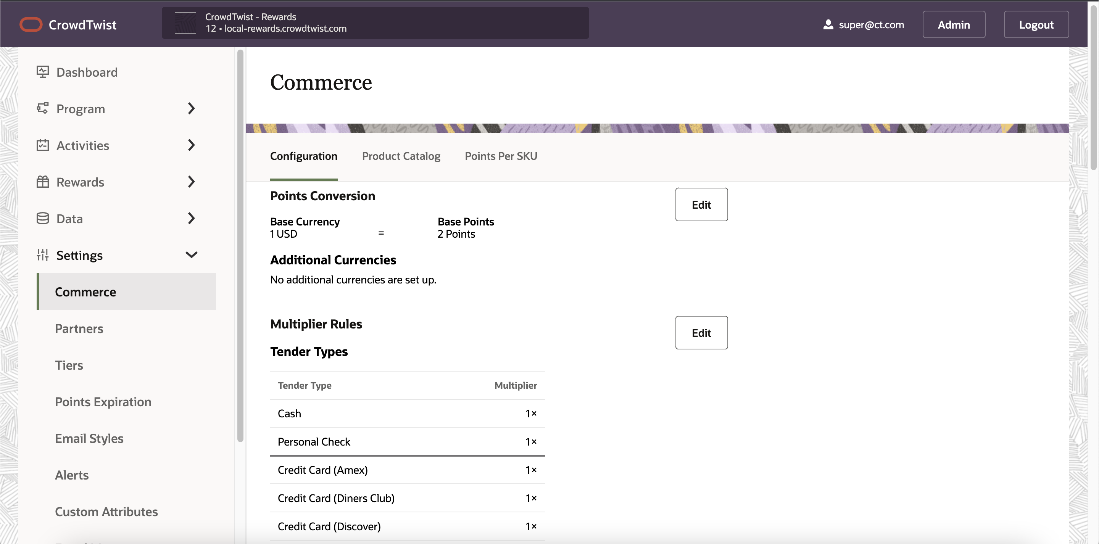
Task: Expand the Data submenu chevron
Action: tap(191, 219)
